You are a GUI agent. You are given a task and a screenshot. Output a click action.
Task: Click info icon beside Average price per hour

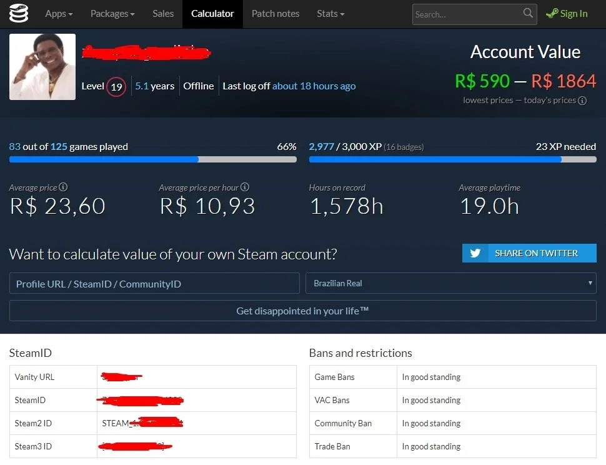(x=245, y=187)
